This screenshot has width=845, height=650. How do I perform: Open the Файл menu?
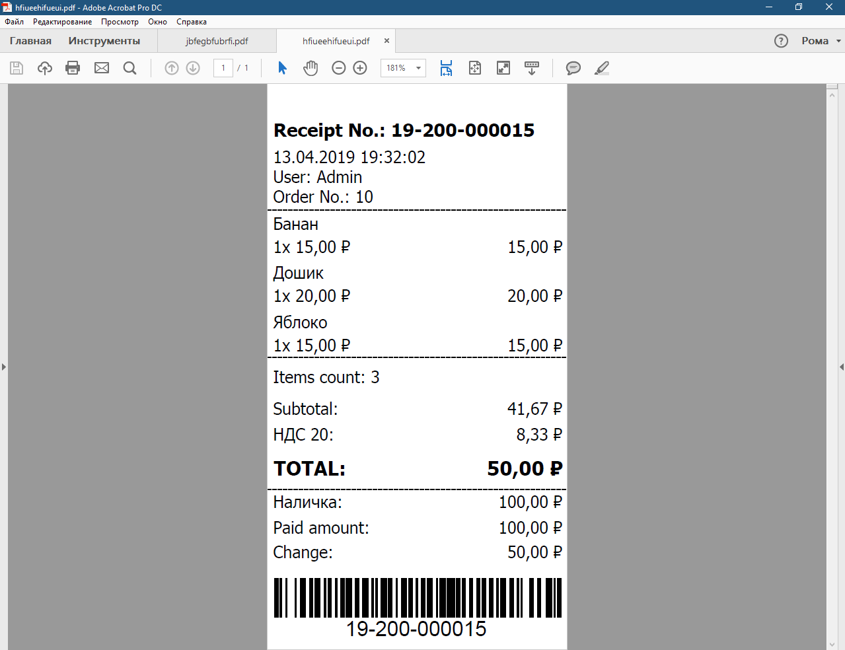point(14,22)
